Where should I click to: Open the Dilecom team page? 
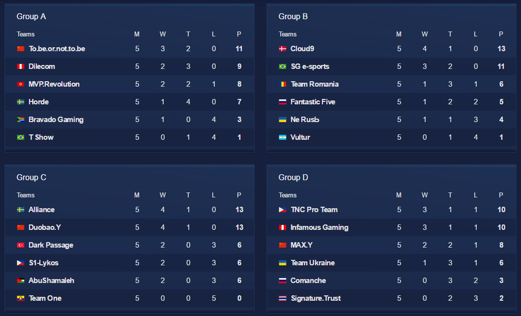42,66
